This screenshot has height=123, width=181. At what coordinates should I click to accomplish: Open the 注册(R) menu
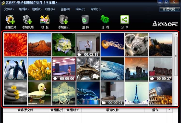point(65,9)
